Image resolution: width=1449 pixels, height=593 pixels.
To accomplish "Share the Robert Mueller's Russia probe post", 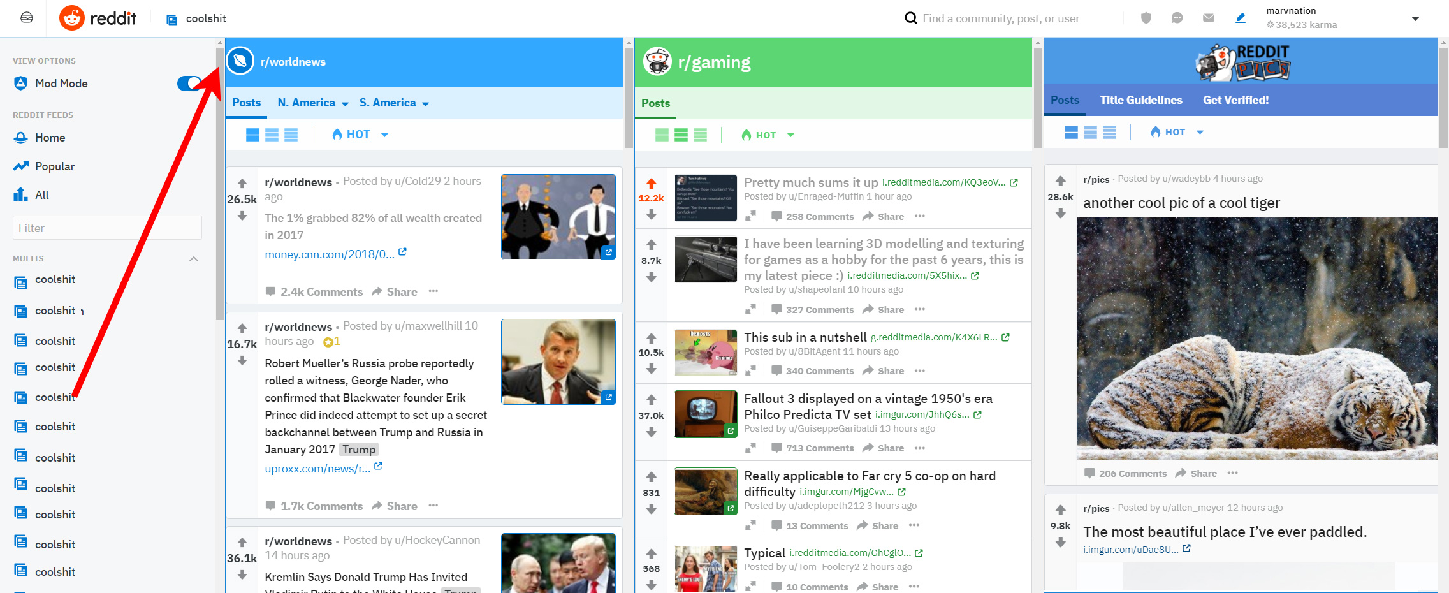I will [x=395, y=506].
